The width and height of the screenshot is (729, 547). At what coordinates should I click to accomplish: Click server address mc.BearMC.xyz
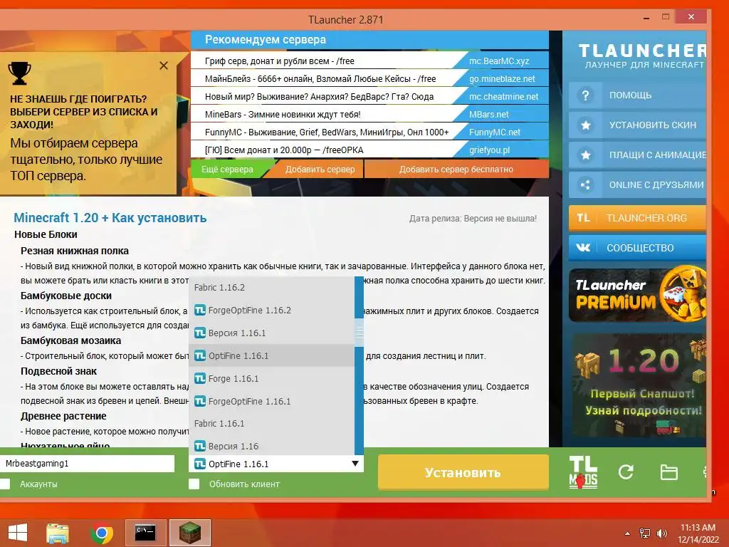pyautogui.click(x=499, y=61)
